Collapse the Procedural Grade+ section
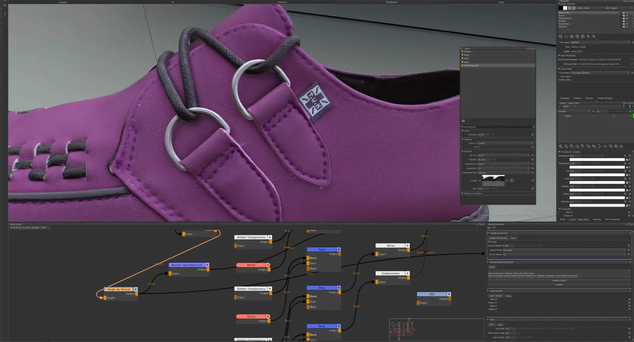This screenshot has height=342, width=634. click(x=559, y=152)
